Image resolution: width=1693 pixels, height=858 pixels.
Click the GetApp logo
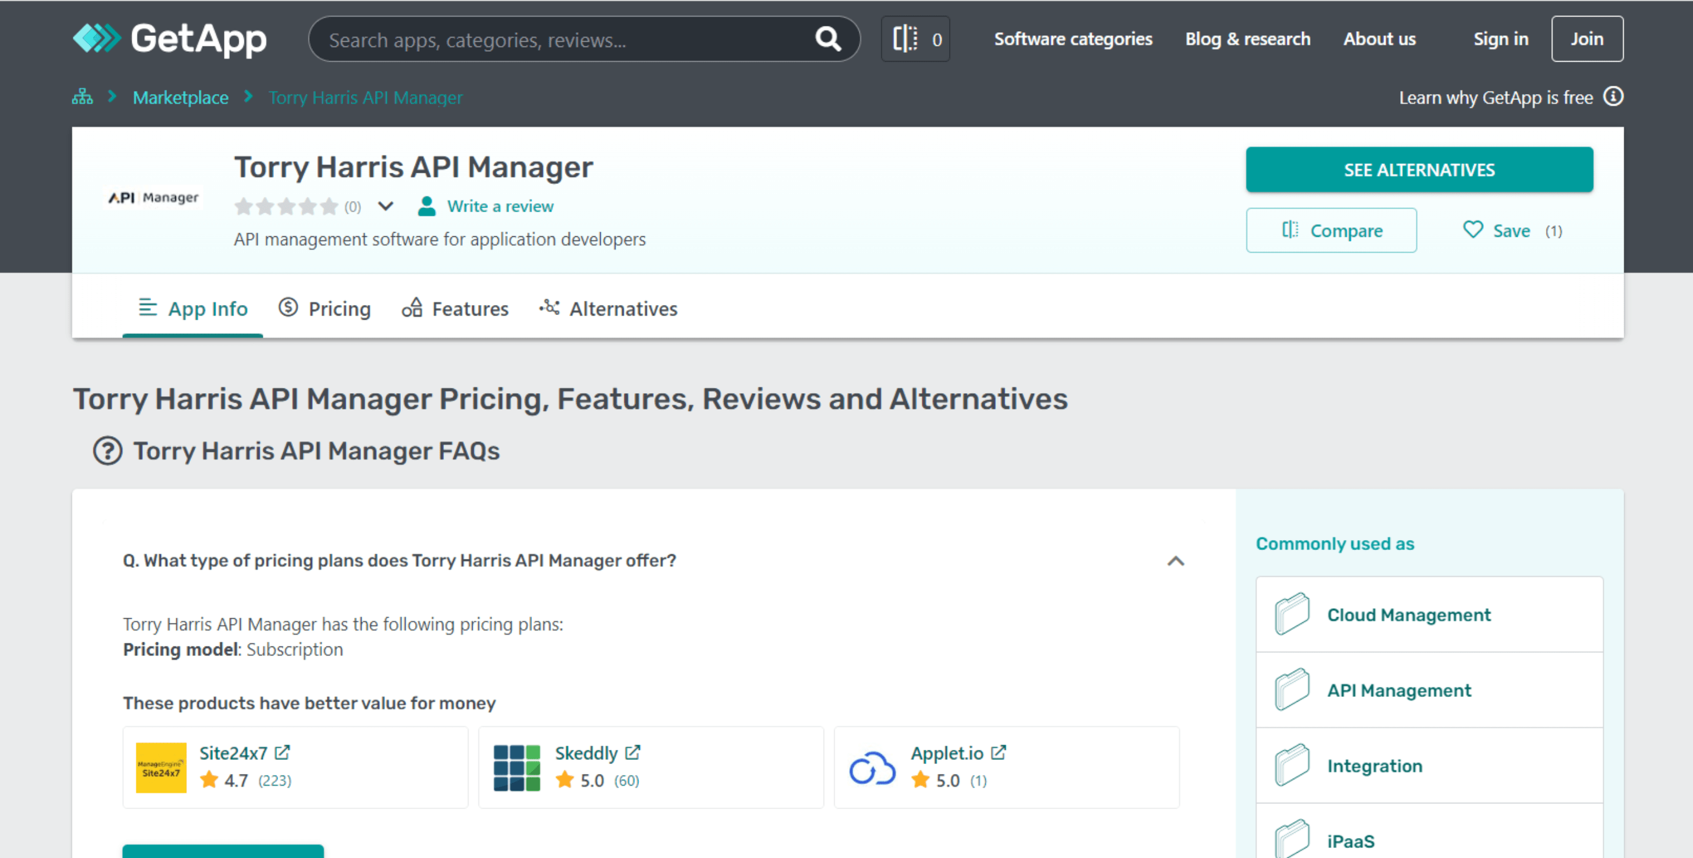(x=169, y=38)
